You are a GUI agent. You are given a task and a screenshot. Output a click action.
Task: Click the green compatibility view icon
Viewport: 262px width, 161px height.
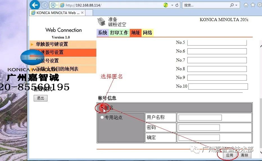pyautogui.click(x=166, y=5)
